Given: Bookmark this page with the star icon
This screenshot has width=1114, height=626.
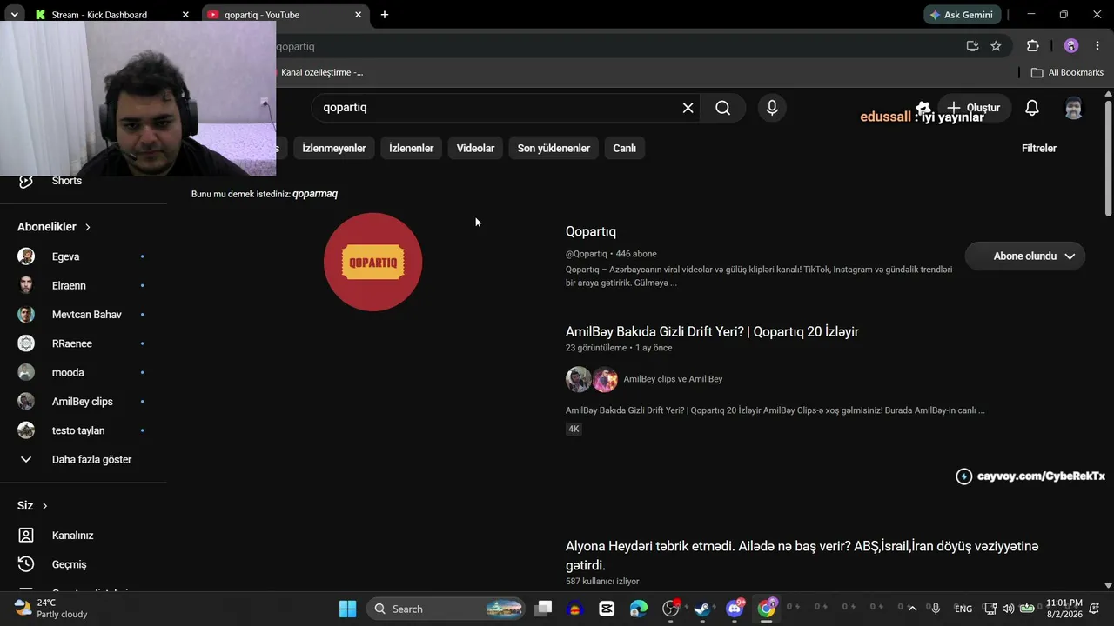Looking at the screenshot, I should [996, 46].
